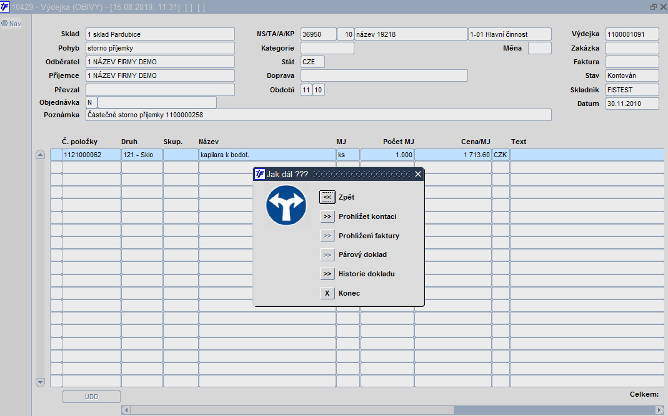Click the Objednávka N indicator box
This screenshot has height=416, width=668.
(91, 102)
